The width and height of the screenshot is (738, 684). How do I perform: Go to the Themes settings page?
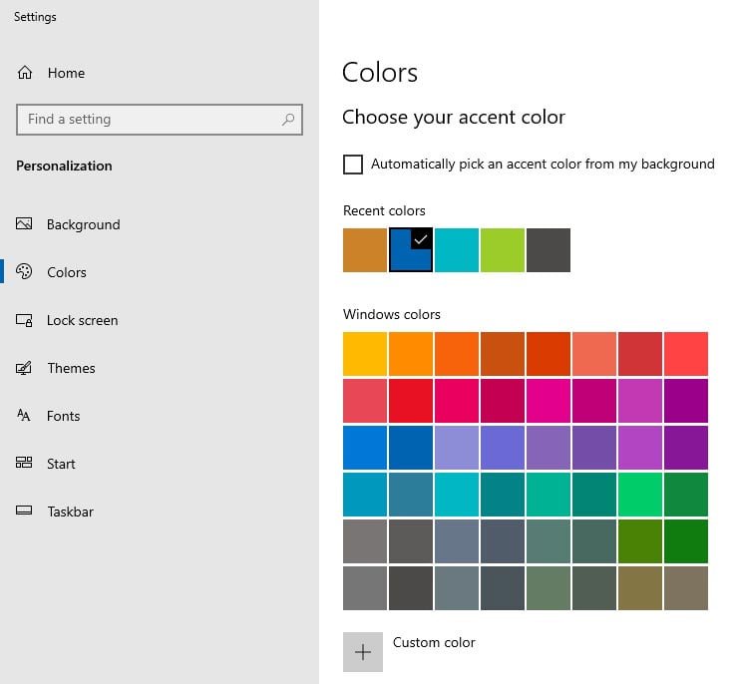pyautogui.click(x=71, y=368)
